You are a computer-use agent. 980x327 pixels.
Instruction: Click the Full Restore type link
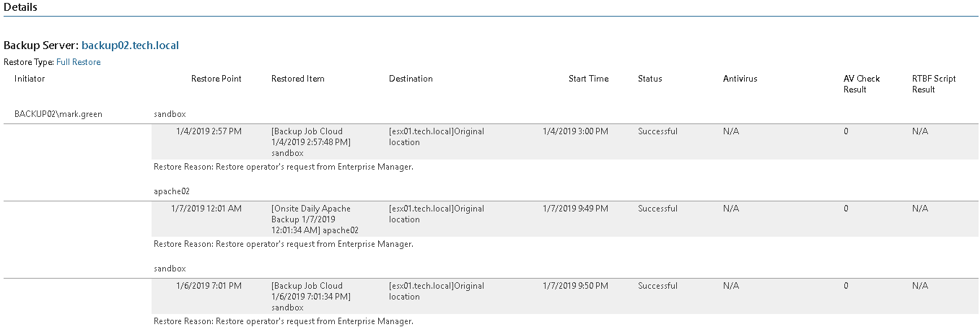[x=78, y=62]
